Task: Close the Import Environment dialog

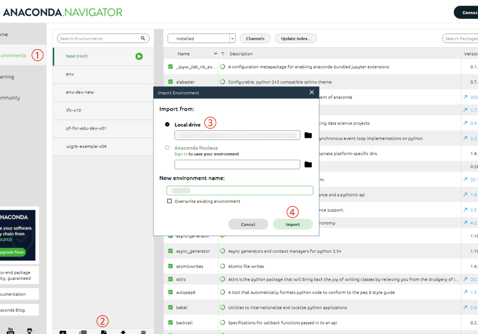Action: pyautogui.click(x=311, y=92)
